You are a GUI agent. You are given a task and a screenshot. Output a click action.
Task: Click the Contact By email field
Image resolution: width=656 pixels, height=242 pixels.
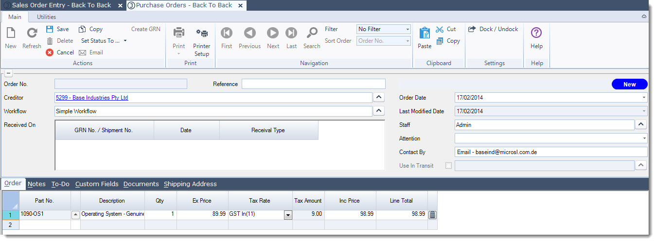click(551, 152)
